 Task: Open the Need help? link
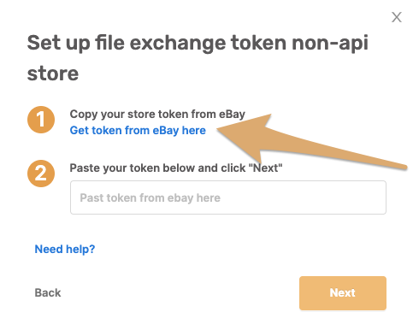65,249
